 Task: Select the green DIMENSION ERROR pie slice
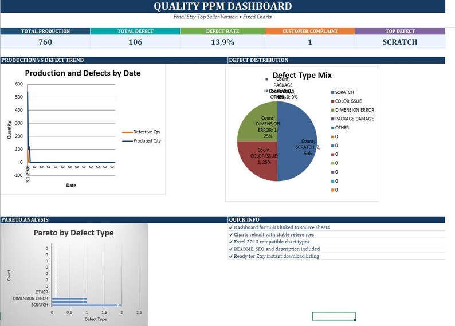point(257,121)
